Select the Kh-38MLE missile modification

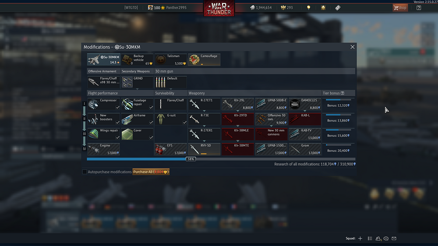click(x=238, y=134)
